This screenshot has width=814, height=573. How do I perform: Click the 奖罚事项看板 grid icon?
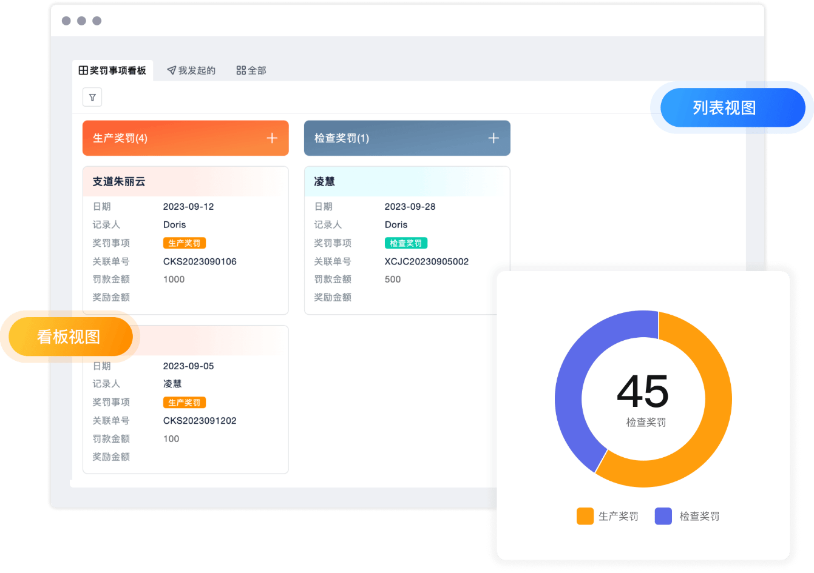[83, 70]
